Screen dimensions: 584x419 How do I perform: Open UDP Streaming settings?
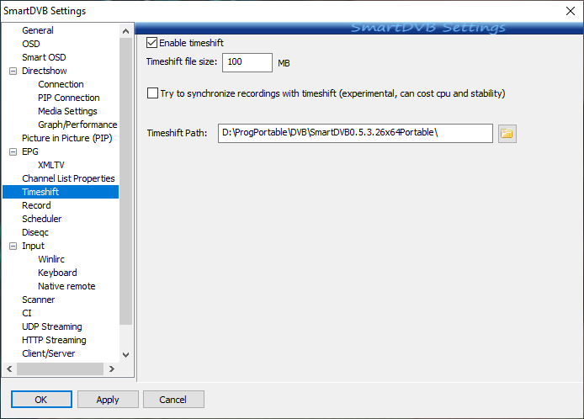tap(52, 326)
